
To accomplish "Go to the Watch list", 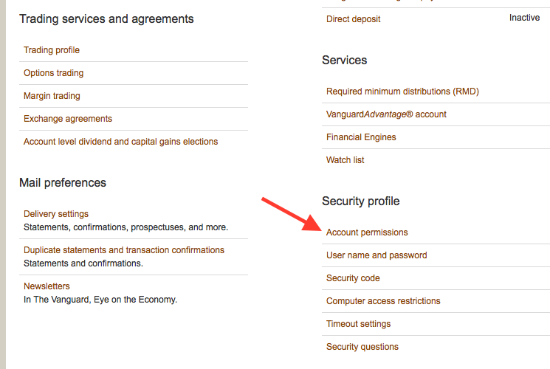I will [x=346, y=160].
